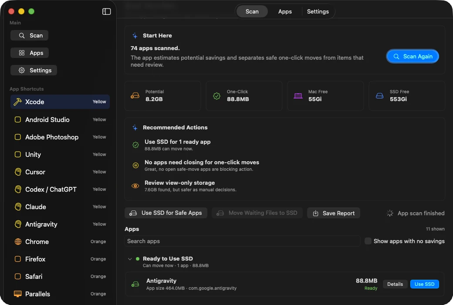Toggle the sidebar panel icon
453x305 pixels.
(x=106, y=11)
